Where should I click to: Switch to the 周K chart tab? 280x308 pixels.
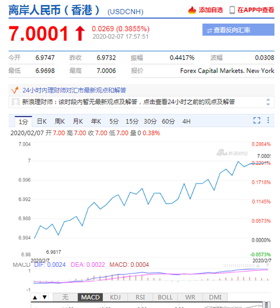click(x=60, y=121)
